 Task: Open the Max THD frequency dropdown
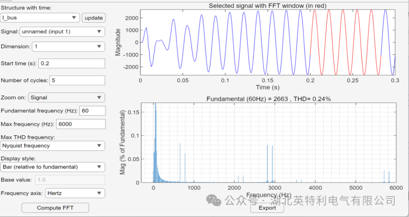point(53,146)
